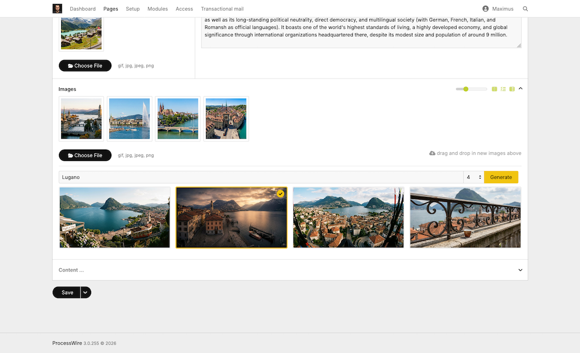Expand the Content section
580x353 pixels.
pyautogui.click(x=521, y=270)
